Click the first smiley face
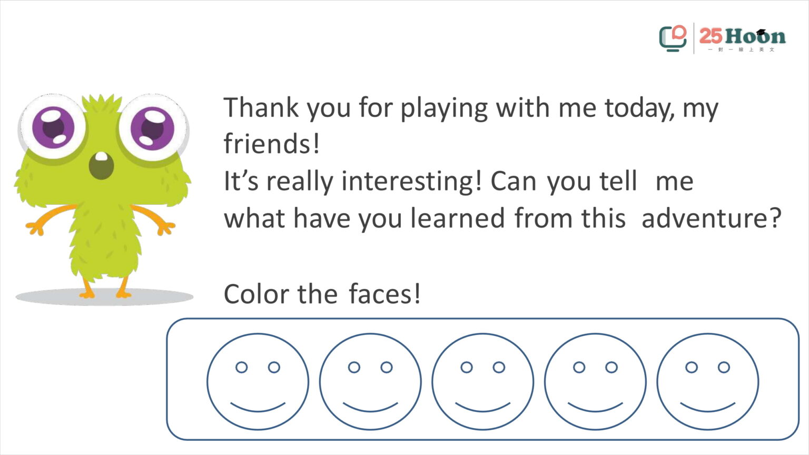 pyautogui.click(x=258, y=382)
